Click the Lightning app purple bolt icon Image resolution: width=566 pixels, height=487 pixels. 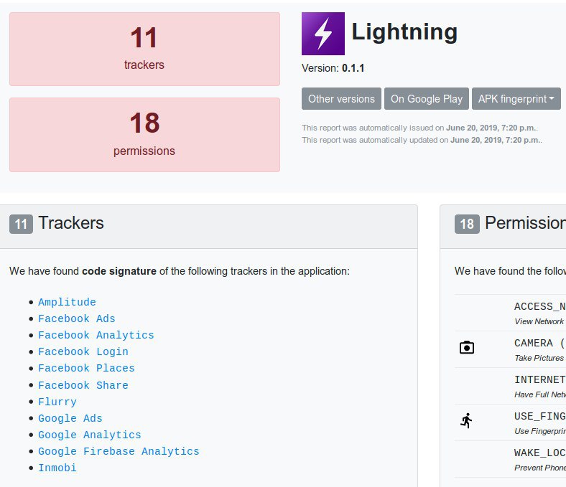point(323,34)
